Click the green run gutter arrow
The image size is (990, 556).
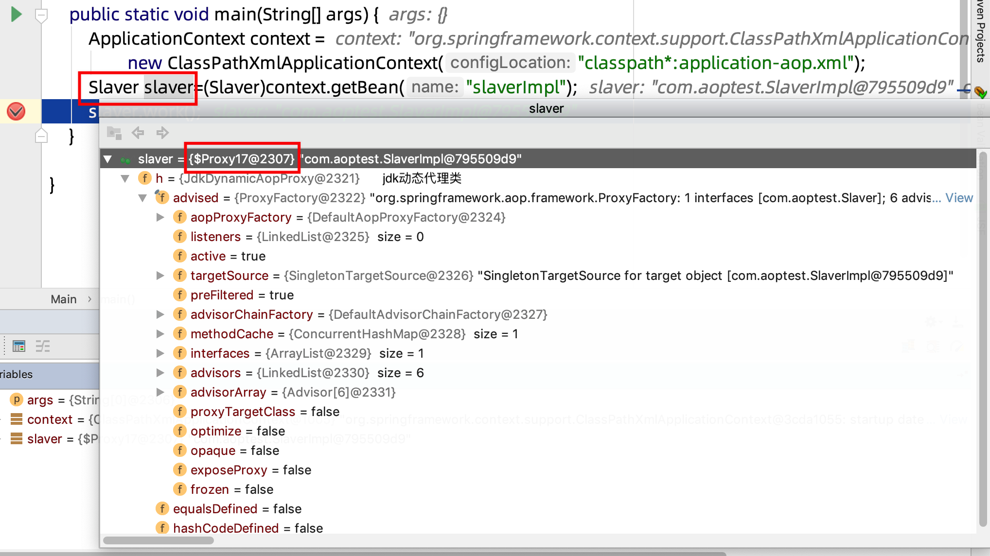16,14
